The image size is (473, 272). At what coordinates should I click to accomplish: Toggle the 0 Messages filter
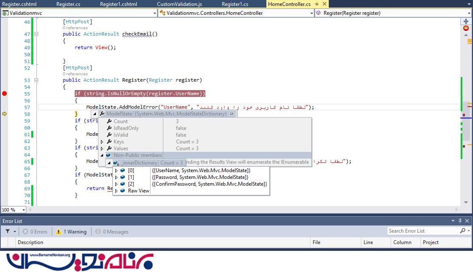click(x=112, y=231)
